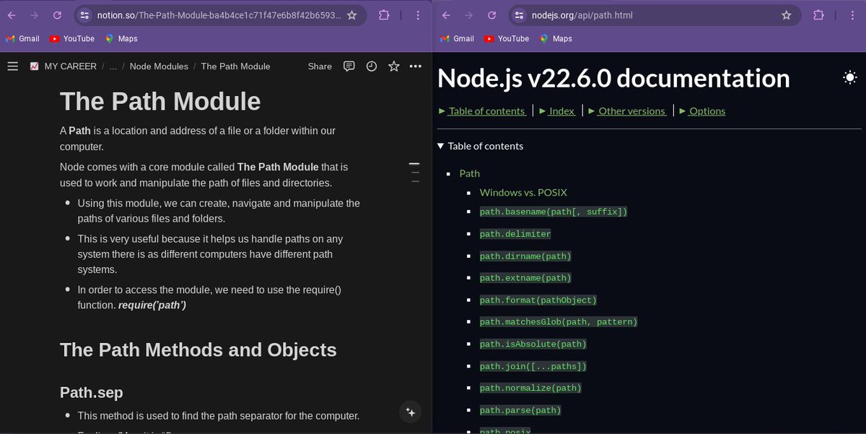Click the notion.so address bar URL

(219, 14)
